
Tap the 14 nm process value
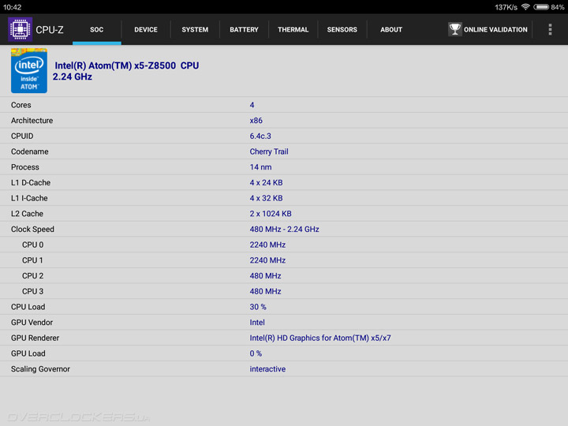click(260, 167)
